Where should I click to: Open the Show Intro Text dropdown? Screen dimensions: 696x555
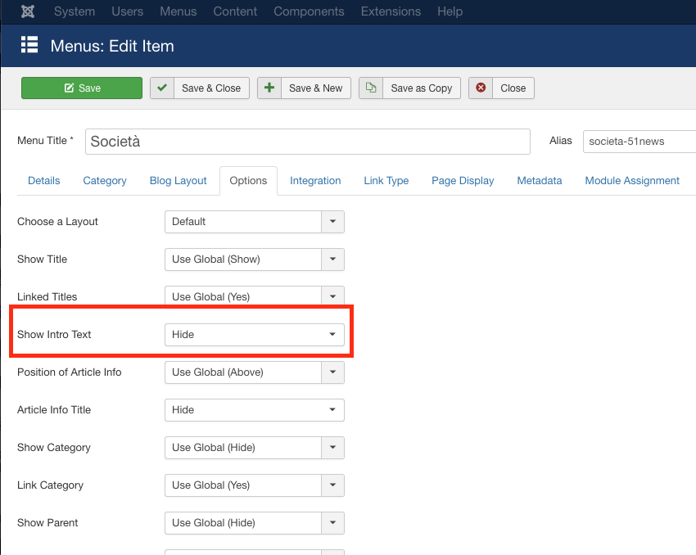tap(254, 335)
